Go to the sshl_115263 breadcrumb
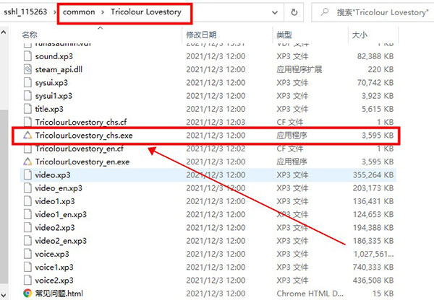Image resolution: width=434 pixels, height=300 pixels. pos(25,12)
